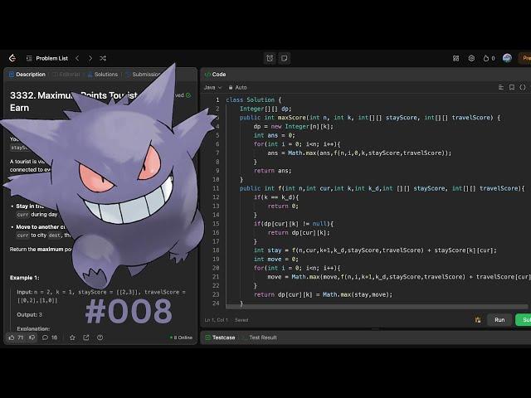531x398 pixels.
Task: Open the Java language dropdown
Action: pos(212,87)
